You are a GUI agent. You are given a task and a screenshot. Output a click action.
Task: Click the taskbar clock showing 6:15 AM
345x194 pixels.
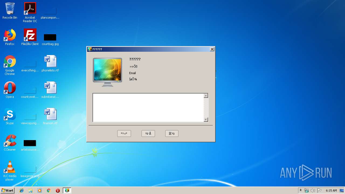pyautogui.click(x=331, y=190)
